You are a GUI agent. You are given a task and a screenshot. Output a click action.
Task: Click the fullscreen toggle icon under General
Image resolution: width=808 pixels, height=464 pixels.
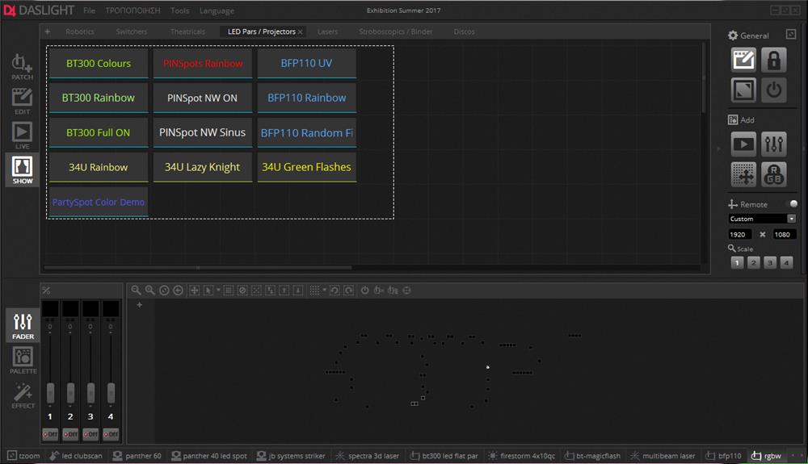click(743, 90)
